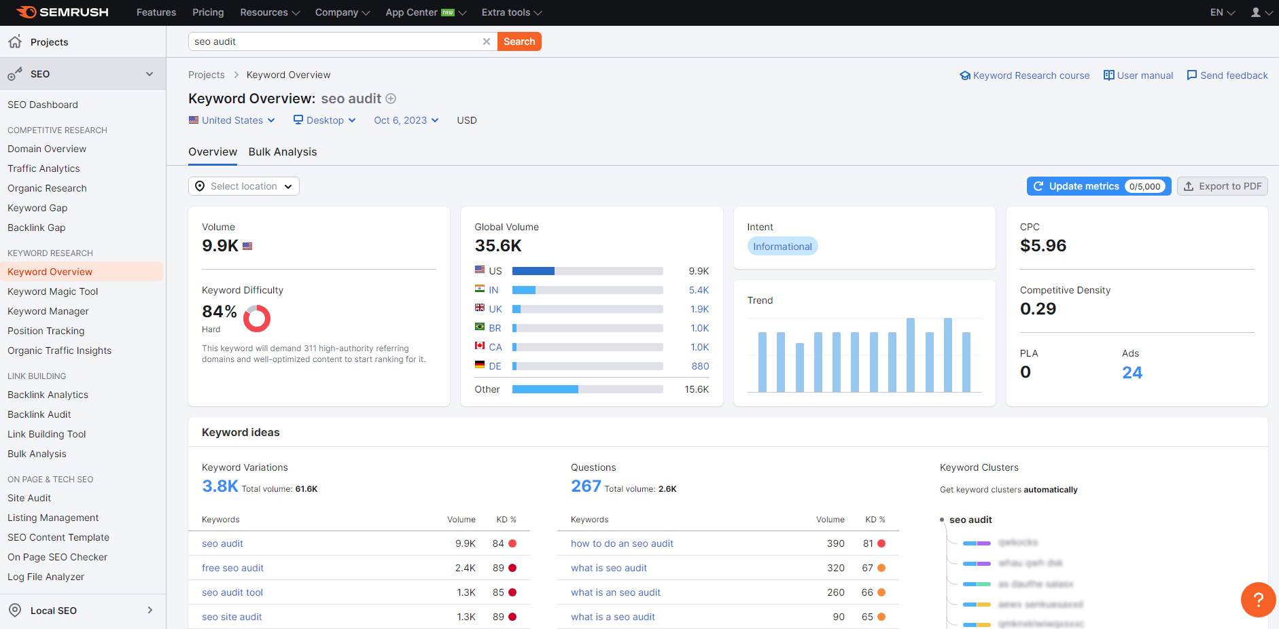The image size is (1279, 629).
Task: Click the SEO key icon in sidebar
Action: (15, 74)
